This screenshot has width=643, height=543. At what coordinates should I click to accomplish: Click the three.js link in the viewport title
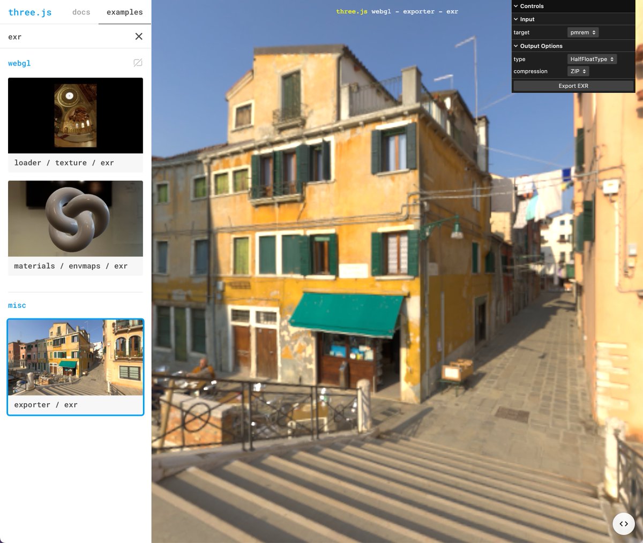pos(352,11)
